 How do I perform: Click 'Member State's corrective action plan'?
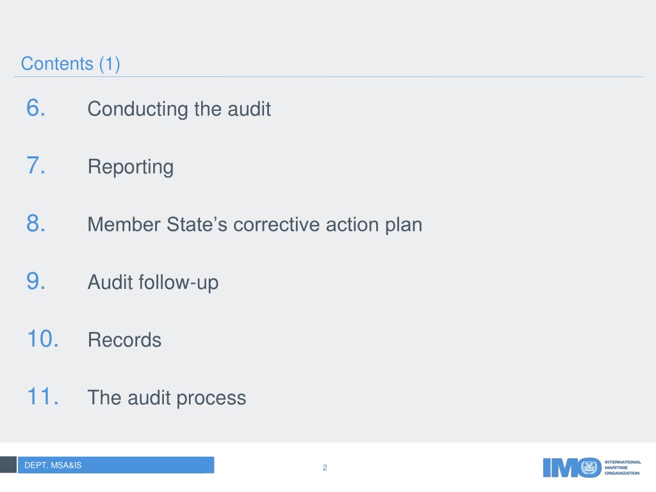pyautogui.click(x=255, y=225)
